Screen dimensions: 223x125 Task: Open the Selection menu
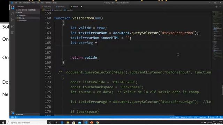tap(26, 3)
